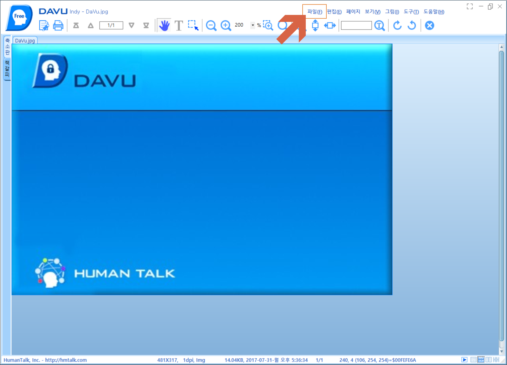Click the DAVU splash image in viewer

pyautogui.click(x=202, y=169)
